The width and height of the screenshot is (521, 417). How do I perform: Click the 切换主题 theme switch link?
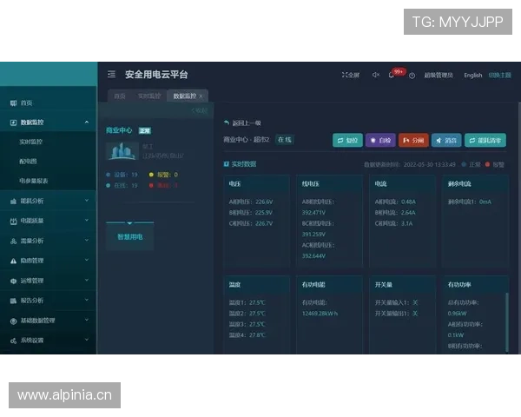pyautogui.click(x=500, y=76)
